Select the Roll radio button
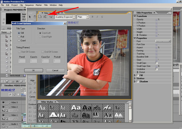The image size is (182, 129). pyautogui.click(x=19, y=37)
